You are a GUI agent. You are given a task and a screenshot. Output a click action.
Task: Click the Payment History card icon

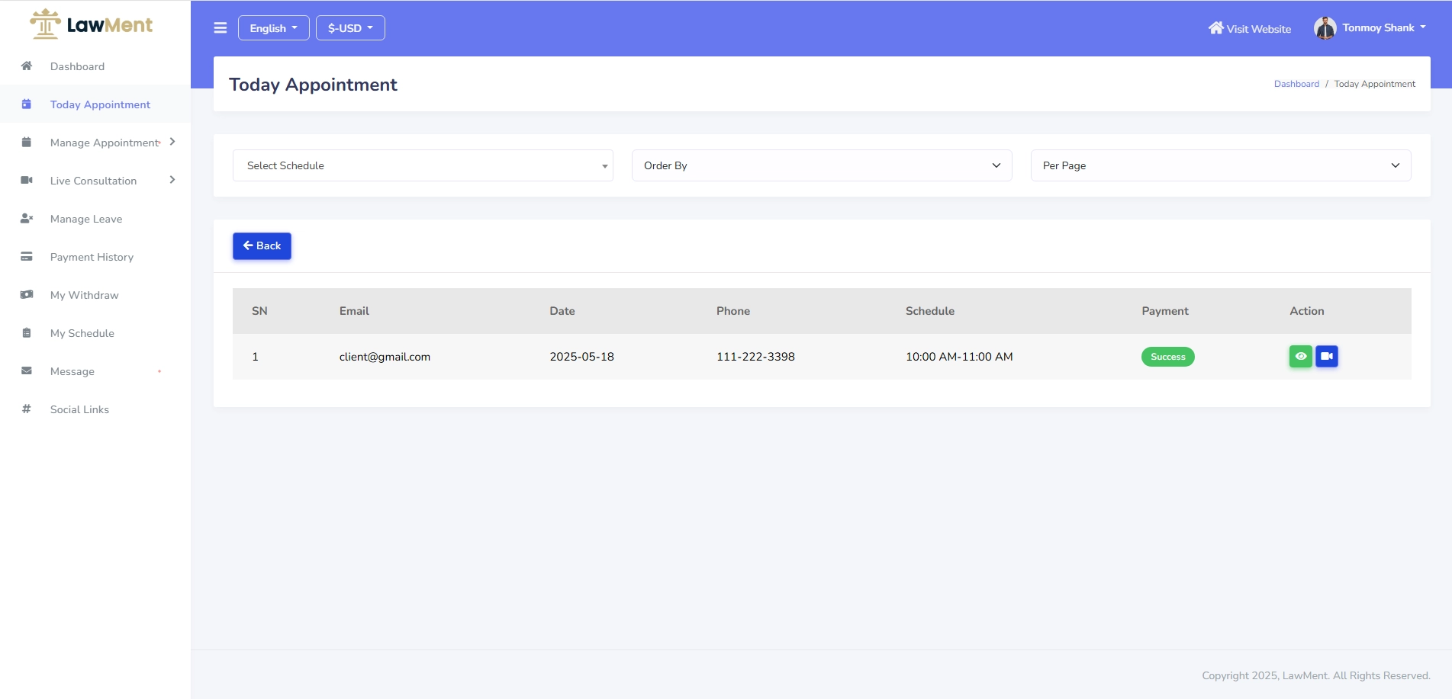(x=27, y=256)
